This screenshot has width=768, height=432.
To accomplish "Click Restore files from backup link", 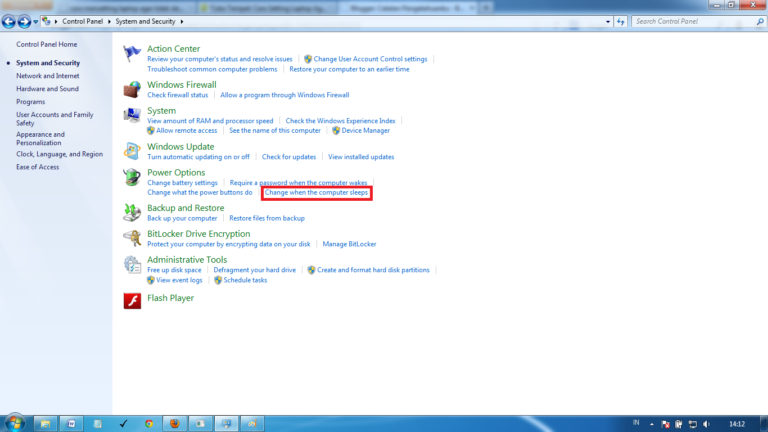I will click(267, 218).
